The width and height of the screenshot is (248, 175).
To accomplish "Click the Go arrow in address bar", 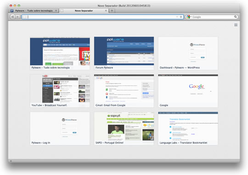I will click(x=181, y=17).
